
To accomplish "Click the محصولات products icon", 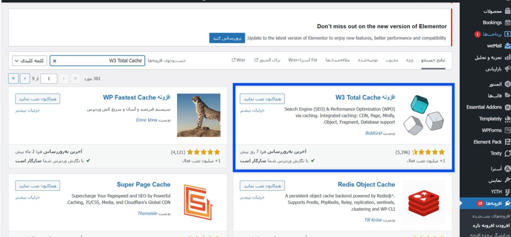I will pos(508,11).
